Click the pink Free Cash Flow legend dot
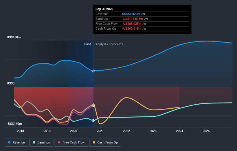The height and width of the screenshot is (151, 237). (59, 142)
